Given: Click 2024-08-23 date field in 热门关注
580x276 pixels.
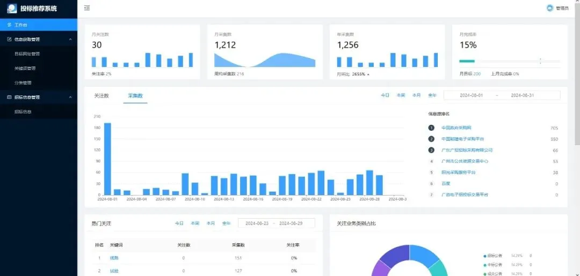Looking at the screenshot, I should coord(257,223).
